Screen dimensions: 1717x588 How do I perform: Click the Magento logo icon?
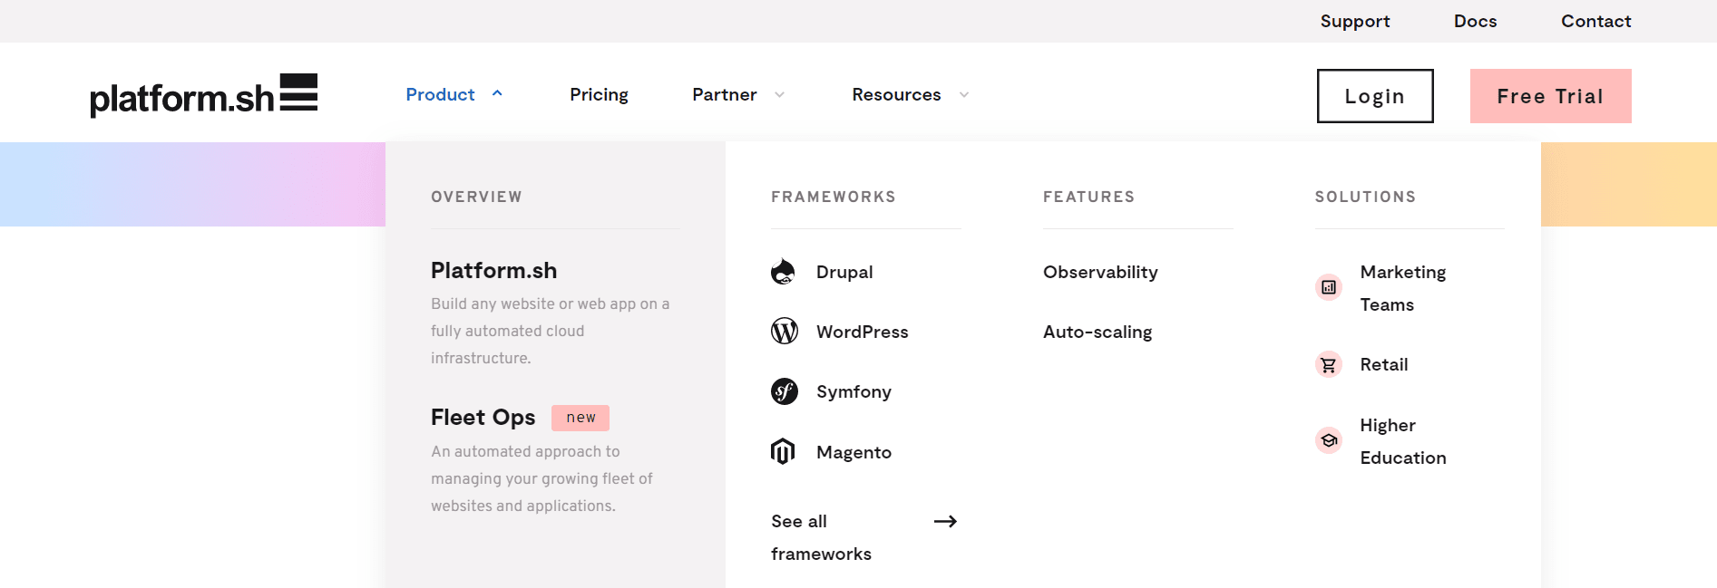coord(783,451)
